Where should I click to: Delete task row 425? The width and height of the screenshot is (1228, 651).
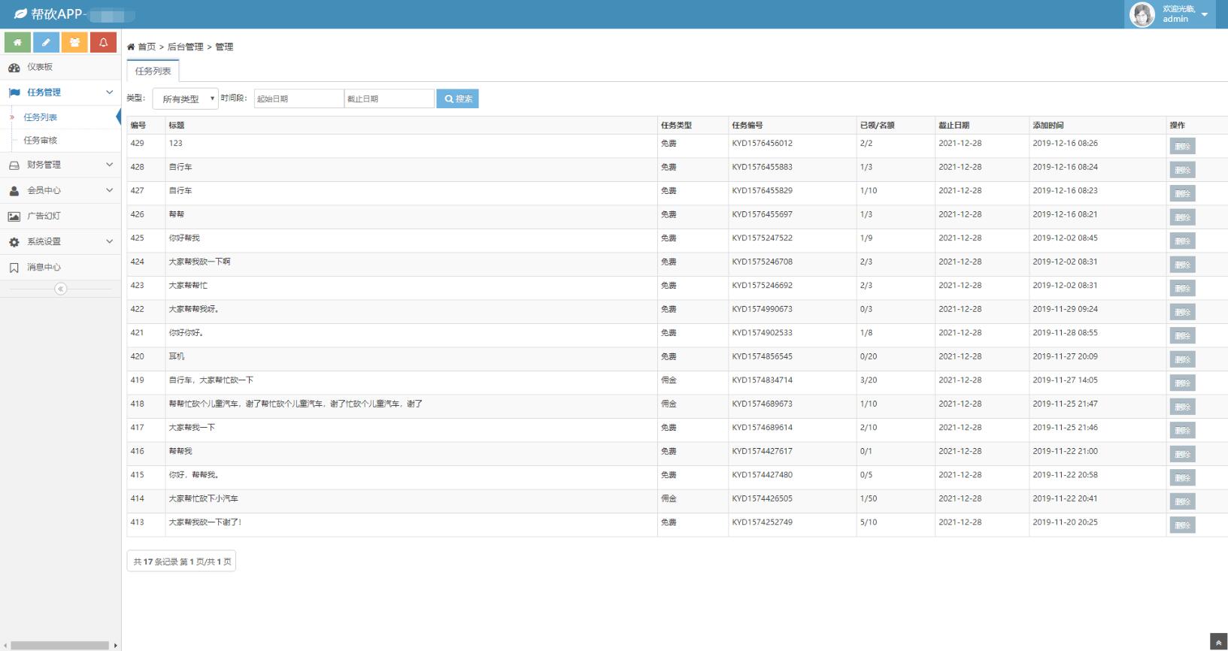pos(1182,241)
